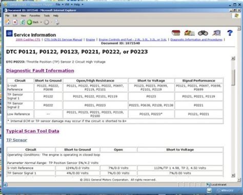The width and height of the screenshot is (243, 195).
Task: Click the GM logo beside Service Information
Action: (9, 33)
